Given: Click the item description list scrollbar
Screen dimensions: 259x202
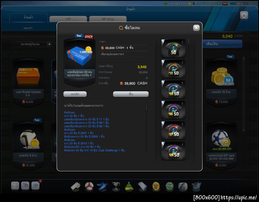Looking at the screenshot, I should 146,107.
